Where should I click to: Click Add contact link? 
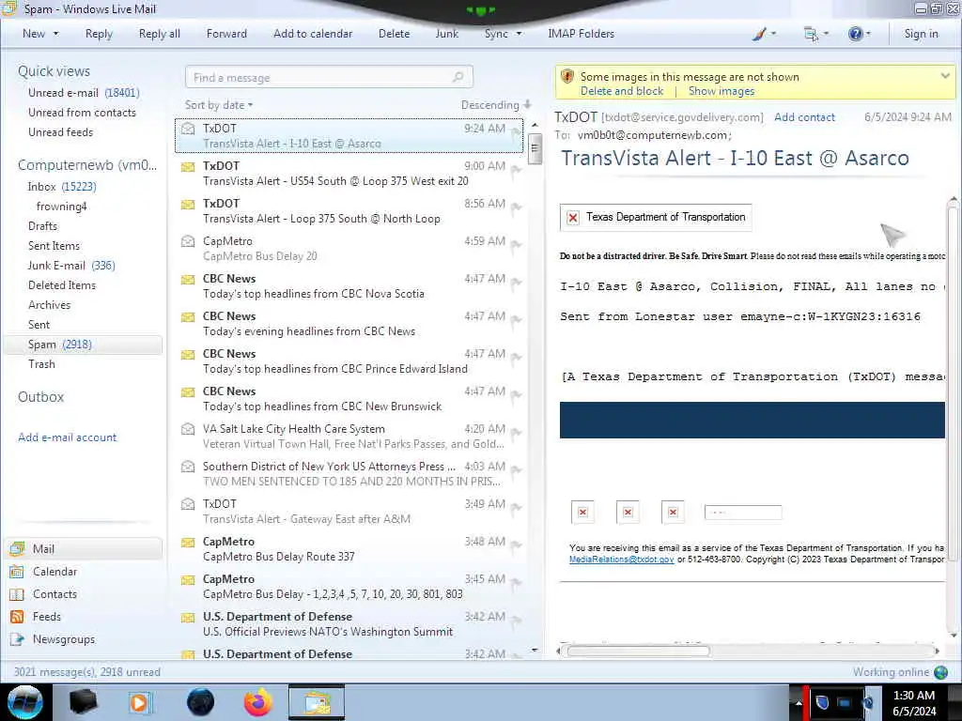(x=804, y=117)
